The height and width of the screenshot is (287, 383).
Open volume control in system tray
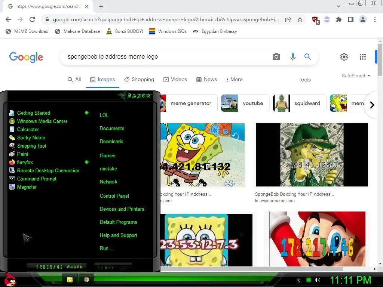click(318, 280)
